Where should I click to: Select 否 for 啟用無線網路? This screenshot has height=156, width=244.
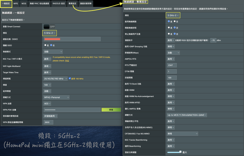tap(175, 21)
